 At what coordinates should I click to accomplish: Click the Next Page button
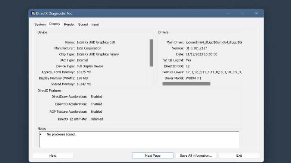(x=153, y=156)
